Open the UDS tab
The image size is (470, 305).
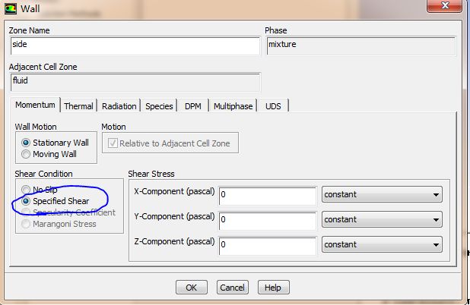pos(273,106)
